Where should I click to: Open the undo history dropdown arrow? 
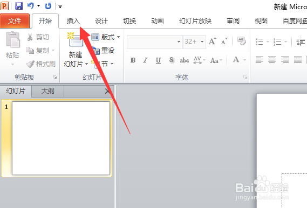click(38, 6)
